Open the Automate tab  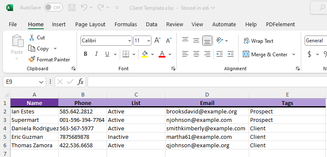224,25
